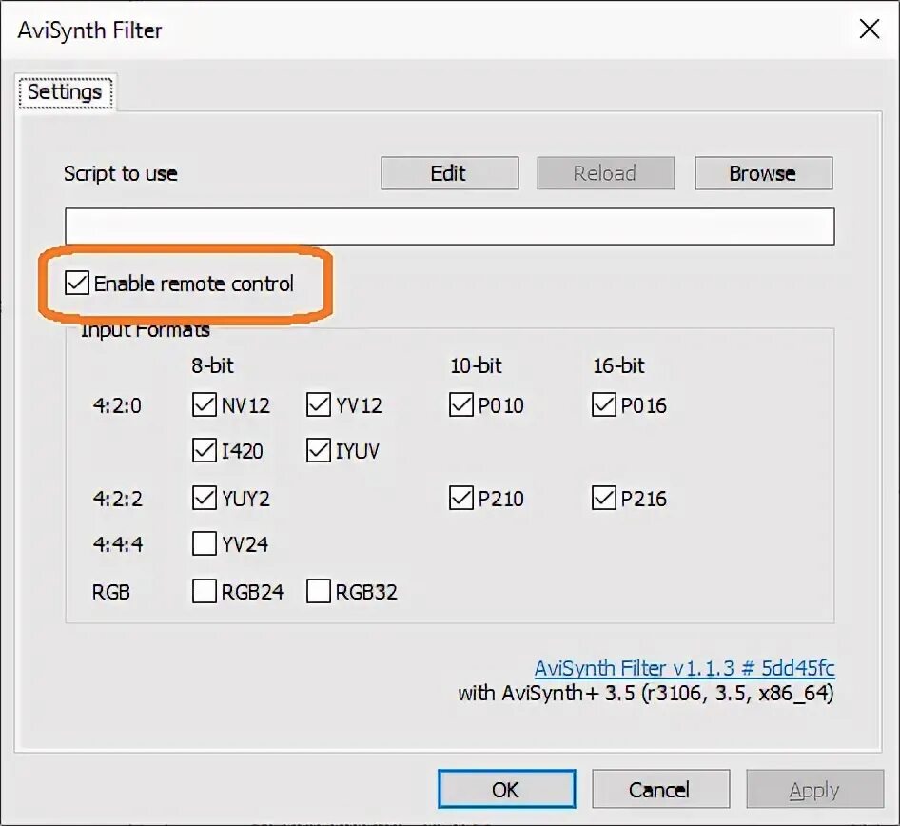Browse for a script file

[x=763, y=173]
